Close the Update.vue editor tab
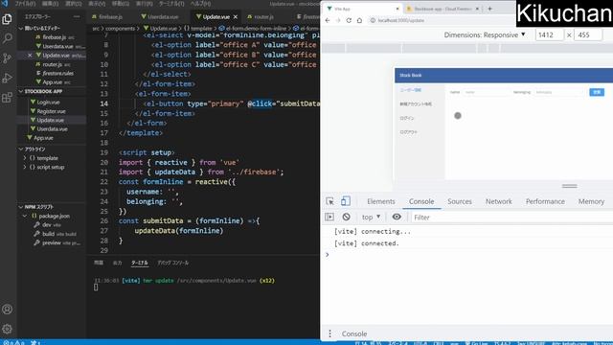Screen dimensions: 613x345 236,17
